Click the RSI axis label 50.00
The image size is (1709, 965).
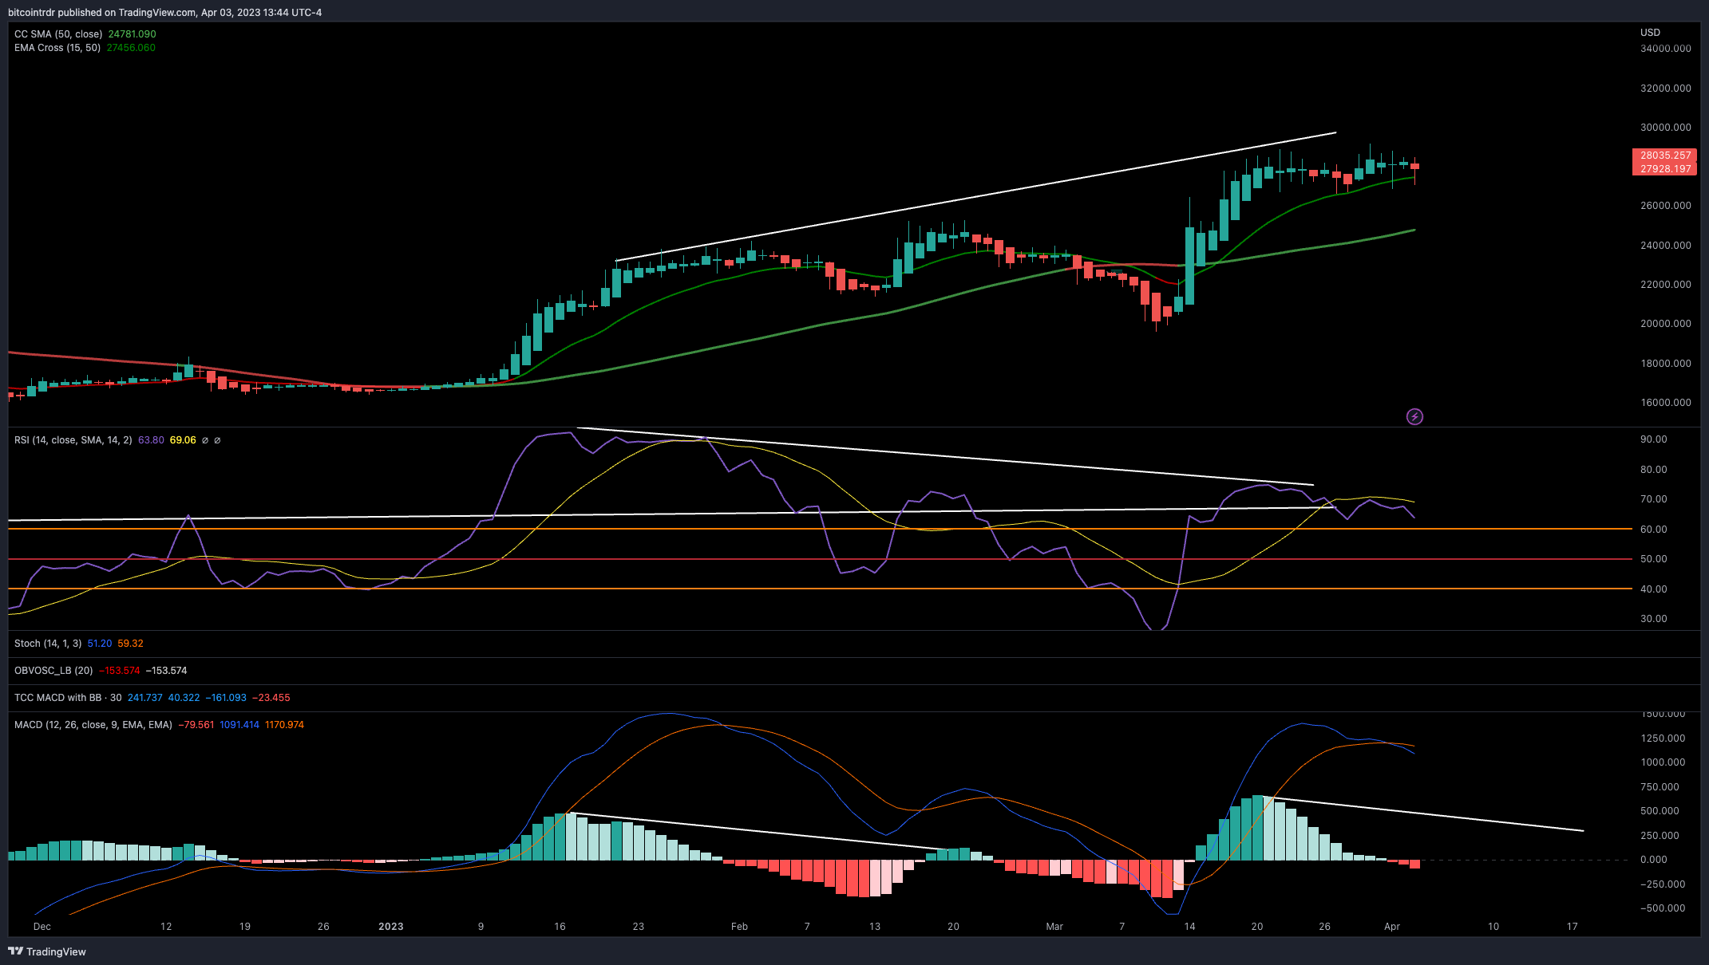[x=1653, y=559]
